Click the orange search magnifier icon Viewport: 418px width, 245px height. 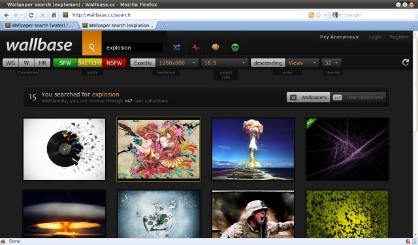tap(91, 48)
